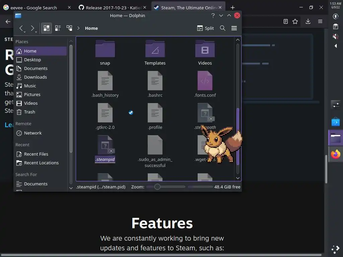343x257 pixels.
Task: Go forward in Dolphin navigation
Action: pos(32,28)
